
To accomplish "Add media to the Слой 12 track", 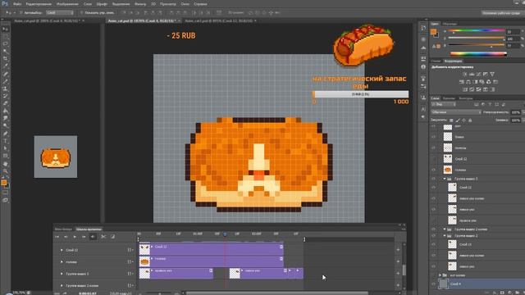I will (x=398, y=249).
